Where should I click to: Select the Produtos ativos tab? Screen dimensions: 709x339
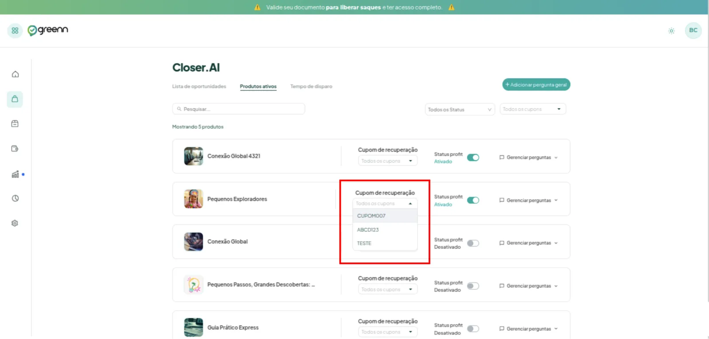(x=258, y=86)
